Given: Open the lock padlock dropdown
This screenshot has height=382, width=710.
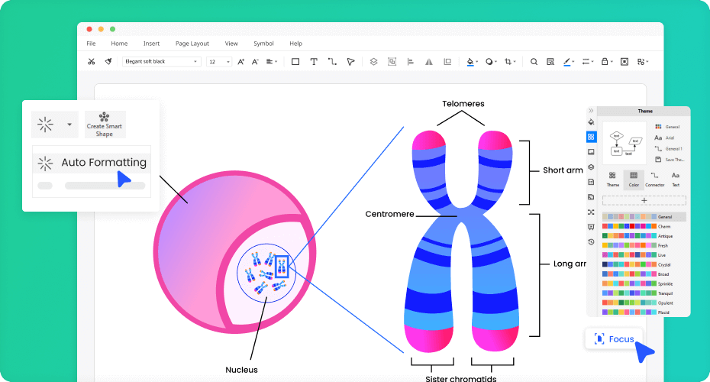Looking at the screenshot, I should 607,62.
